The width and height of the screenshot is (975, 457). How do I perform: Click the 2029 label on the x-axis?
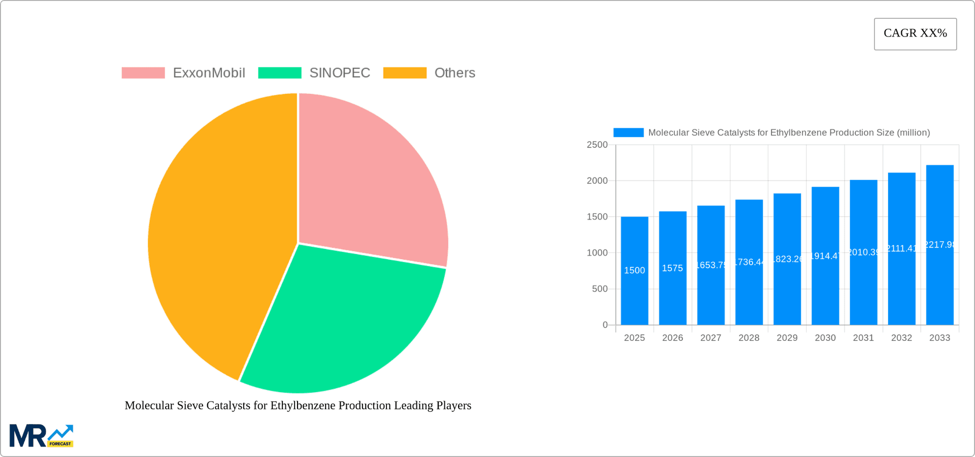click(787, 337)
